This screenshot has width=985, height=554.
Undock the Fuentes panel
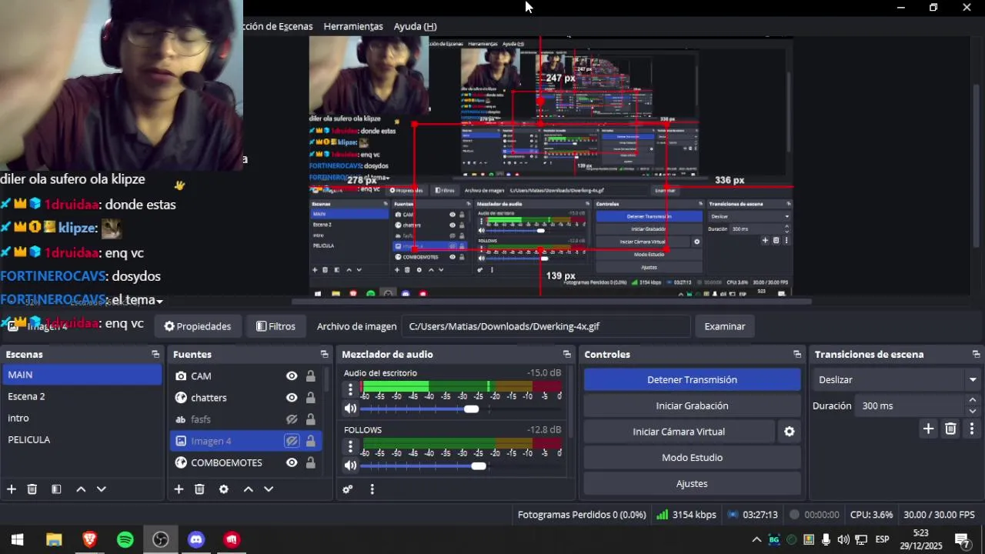tap(324, 355)
